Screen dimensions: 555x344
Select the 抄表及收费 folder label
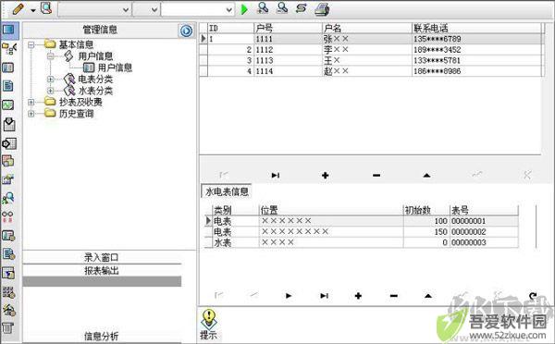pos(80,103)
